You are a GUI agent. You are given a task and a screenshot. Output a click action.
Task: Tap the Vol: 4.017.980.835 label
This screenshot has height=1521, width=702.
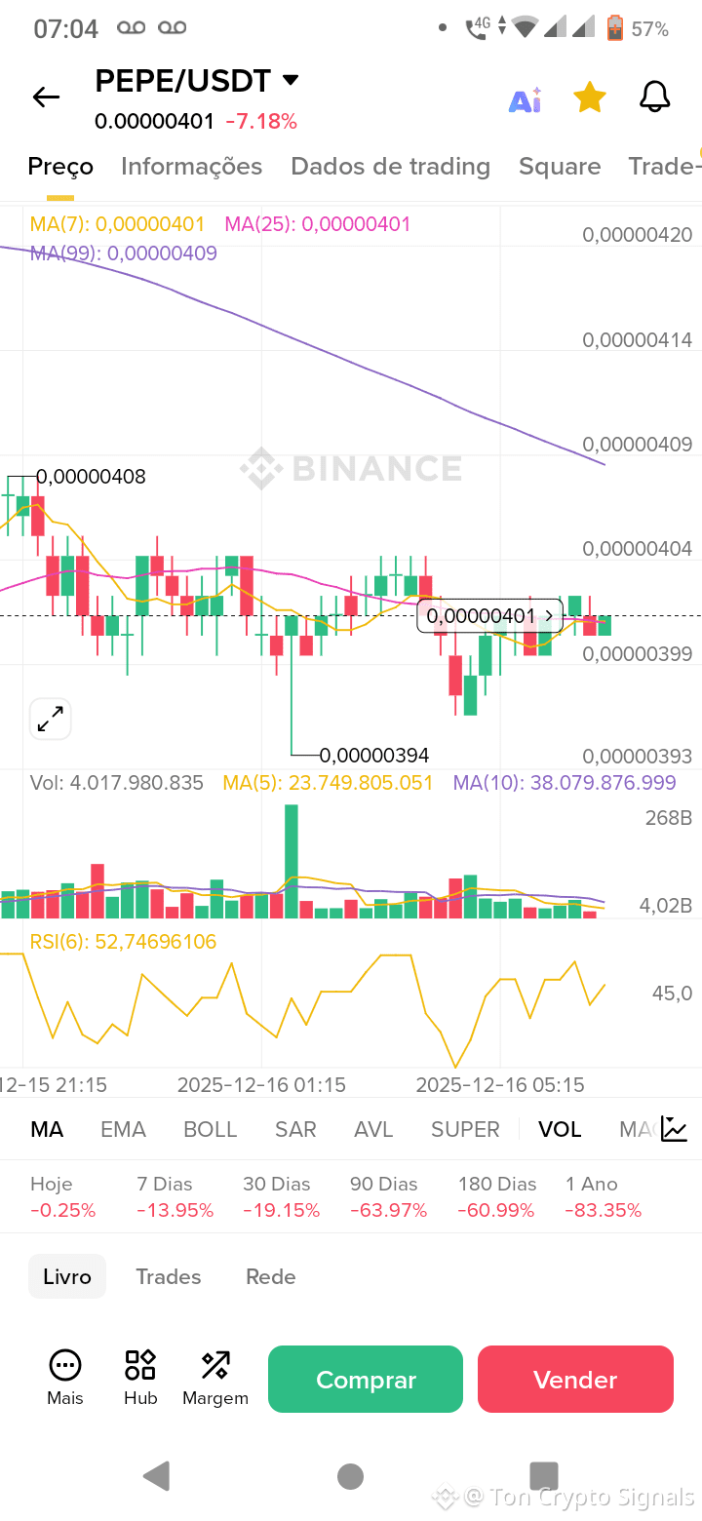pos(117,782)
